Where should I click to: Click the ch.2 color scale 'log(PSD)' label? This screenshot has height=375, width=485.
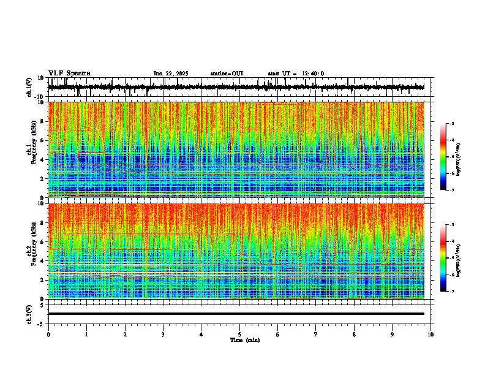tap(458, 260)
